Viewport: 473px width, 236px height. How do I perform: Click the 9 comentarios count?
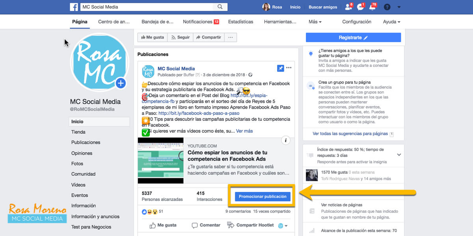coord(238,212)
